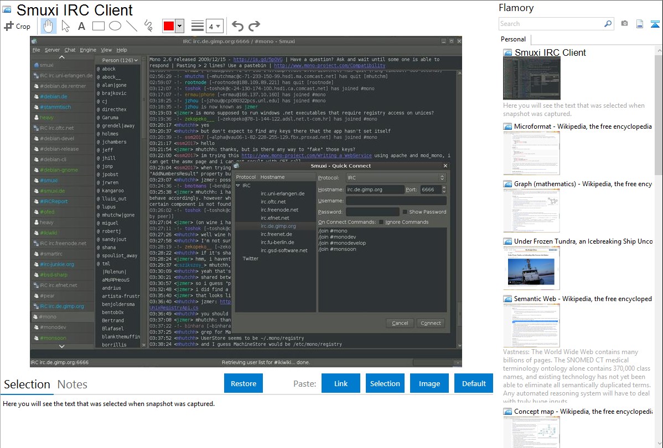Open the line width dropdown

coord(215,26)
